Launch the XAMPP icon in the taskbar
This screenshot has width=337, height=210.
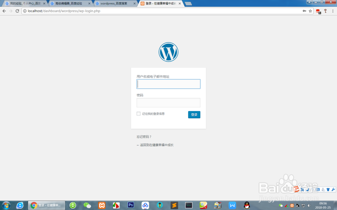click(102, 205)
